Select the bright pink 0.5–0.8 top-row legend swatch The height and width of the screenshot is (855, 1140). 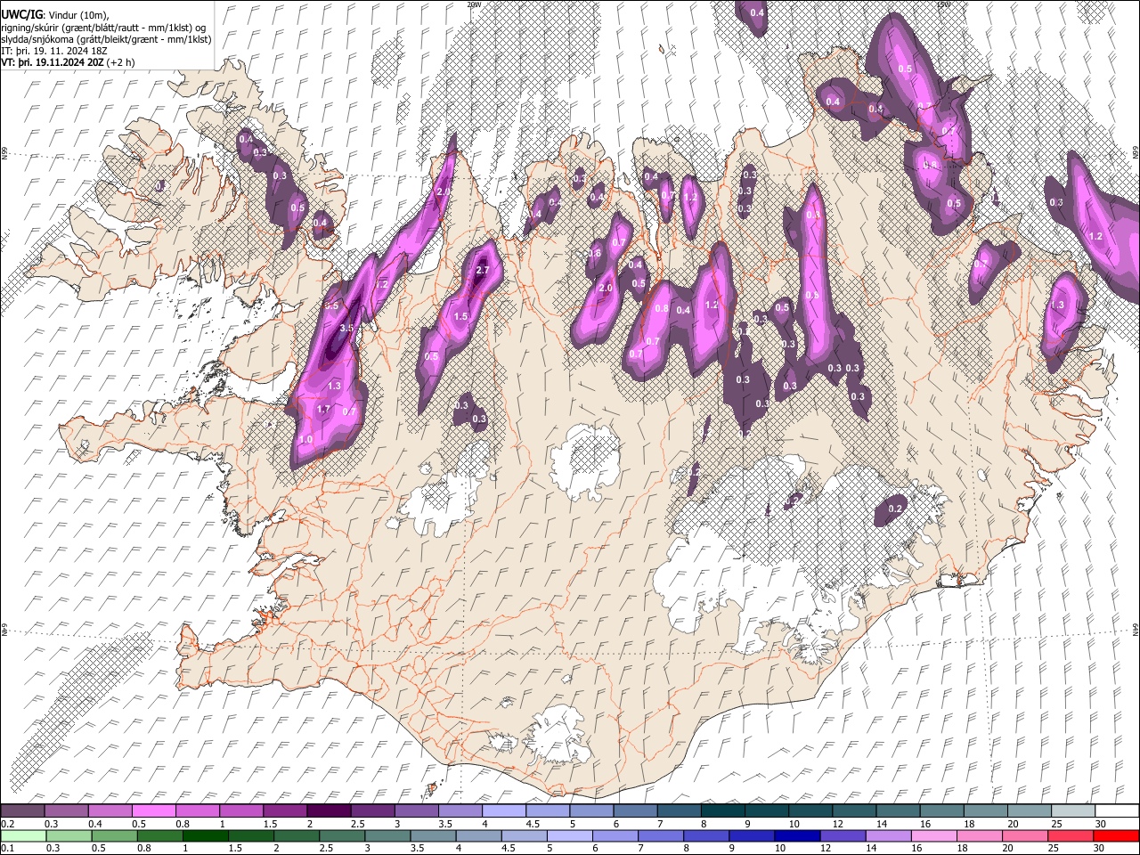point(153,811)
